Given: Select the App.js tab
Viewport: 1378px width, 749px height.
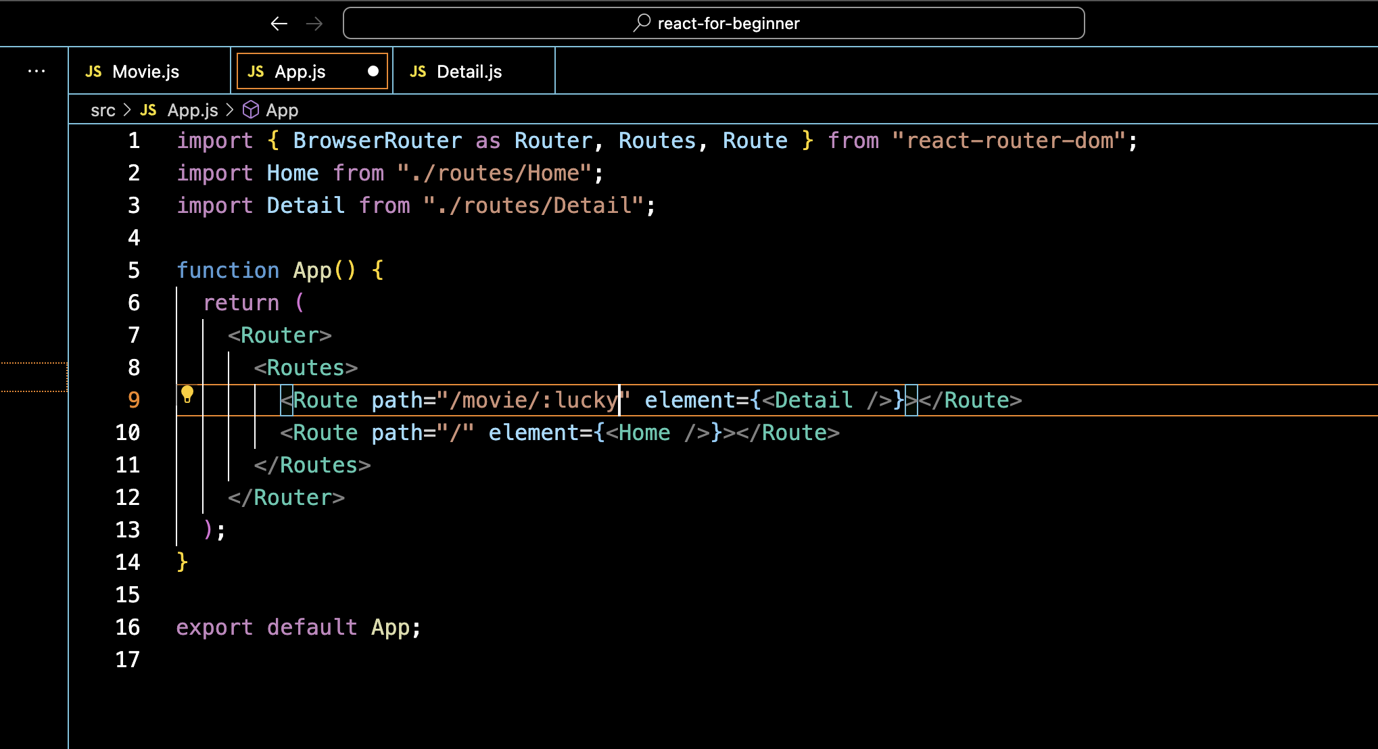Looking at the screenshot, I should pyautogui.click(x=300, y=72).
